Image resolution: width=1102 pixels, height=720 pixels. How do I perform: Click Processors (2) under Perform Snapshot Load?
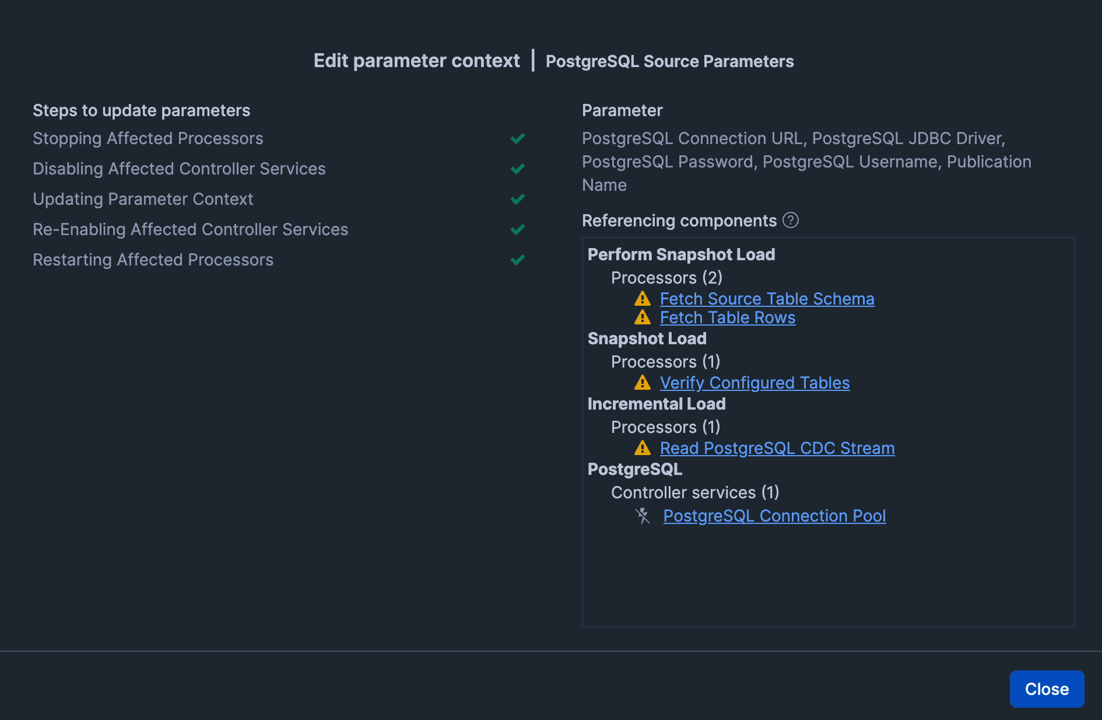666,278
